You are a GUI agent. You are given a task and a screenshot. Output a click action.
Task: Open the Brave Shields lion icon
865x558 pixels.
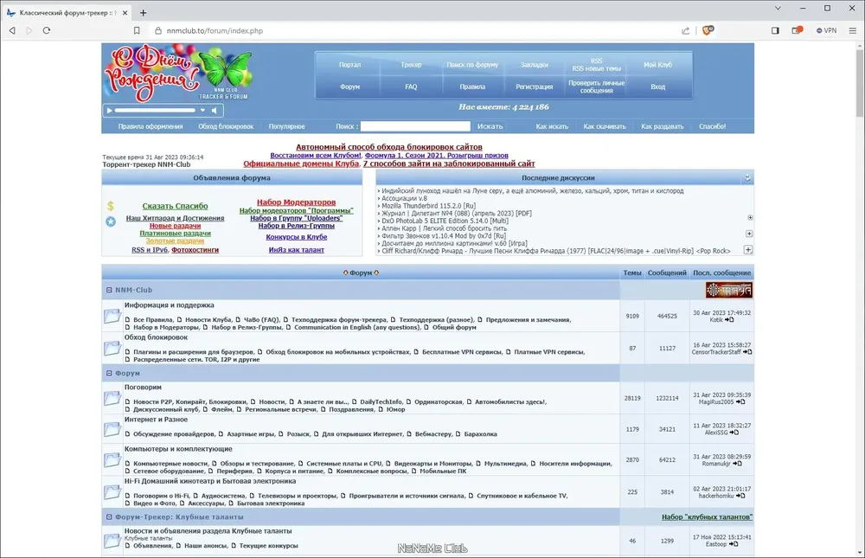[x=708, y=30]
